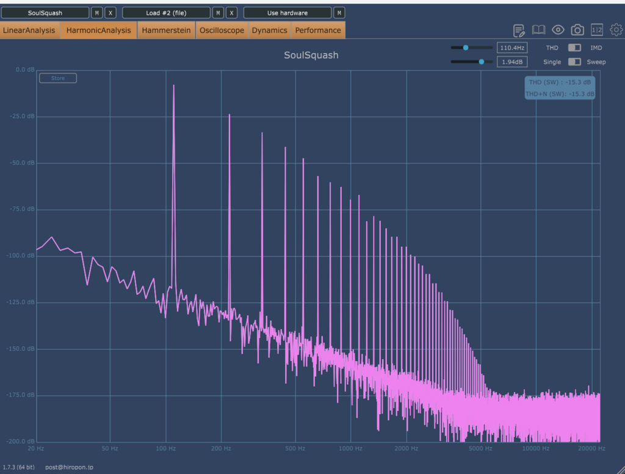Click the Store button
The height and width of the screenshot is (474, 625).
point(58,78)
